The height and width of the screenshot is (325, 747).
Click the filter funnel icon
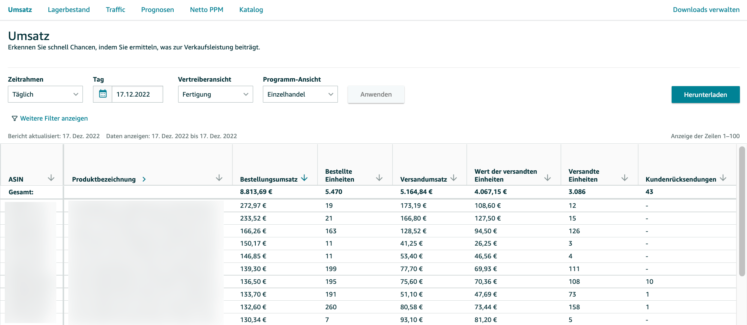[15, 118]
